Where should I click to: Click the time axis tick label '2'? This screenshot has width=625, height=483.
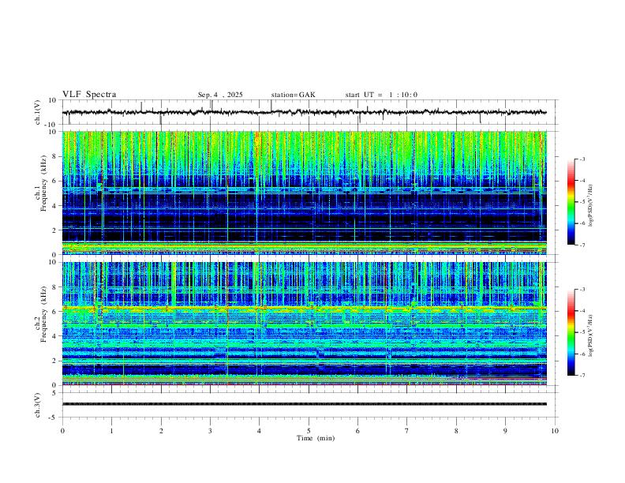click(x=161, y=431)
